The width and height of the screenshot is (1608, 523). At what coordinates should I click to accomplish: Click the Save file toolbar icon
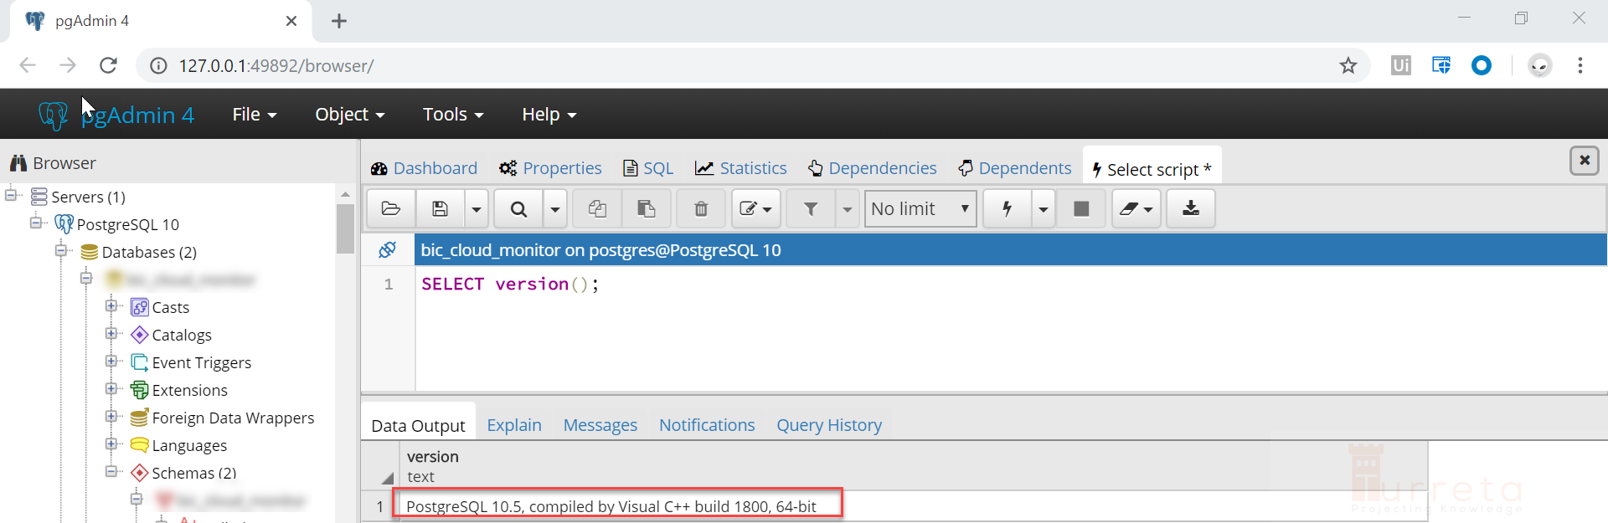click(x=440, y=208)
